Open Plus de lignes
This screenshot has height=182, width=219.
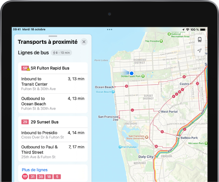(x=35, y=170)
